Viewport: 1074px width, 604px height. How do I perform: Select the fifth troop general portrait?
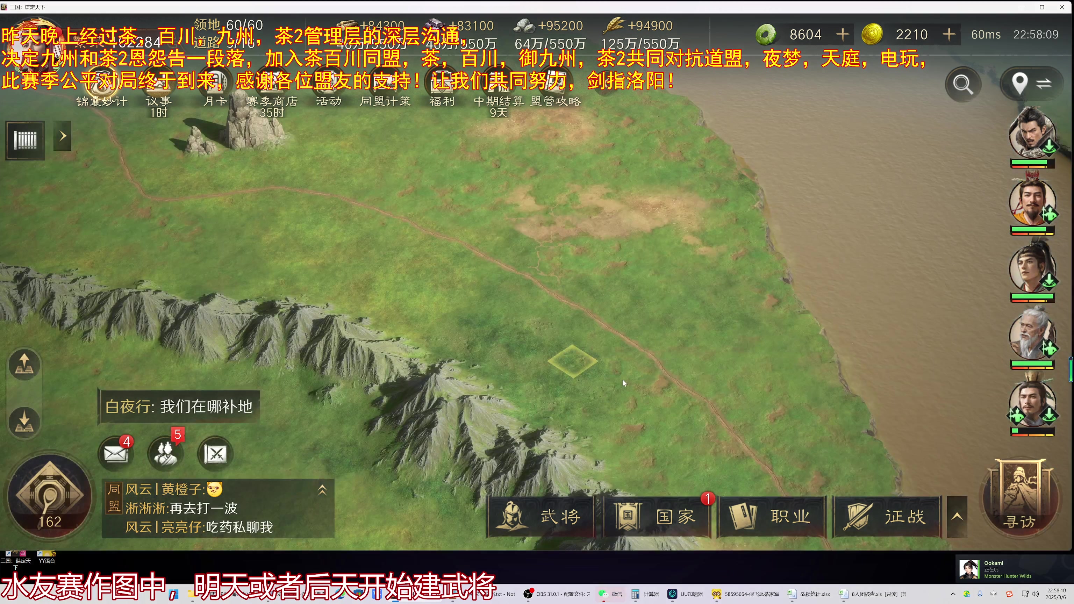(x=1032, y=401)
